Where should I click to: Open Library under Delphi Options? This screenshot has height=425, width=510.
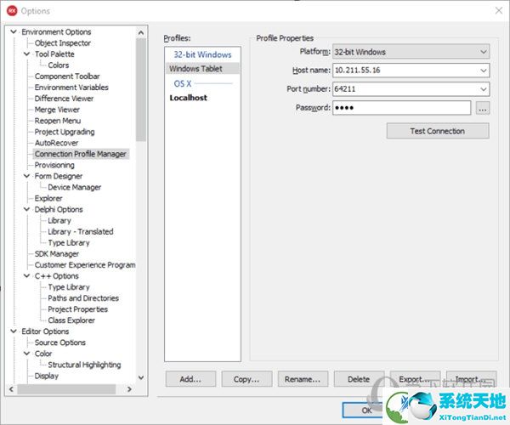tap(59, 220)
